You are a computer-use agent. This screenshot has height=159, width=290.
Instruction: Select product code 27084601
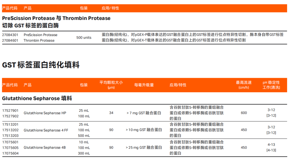(10, 40)
